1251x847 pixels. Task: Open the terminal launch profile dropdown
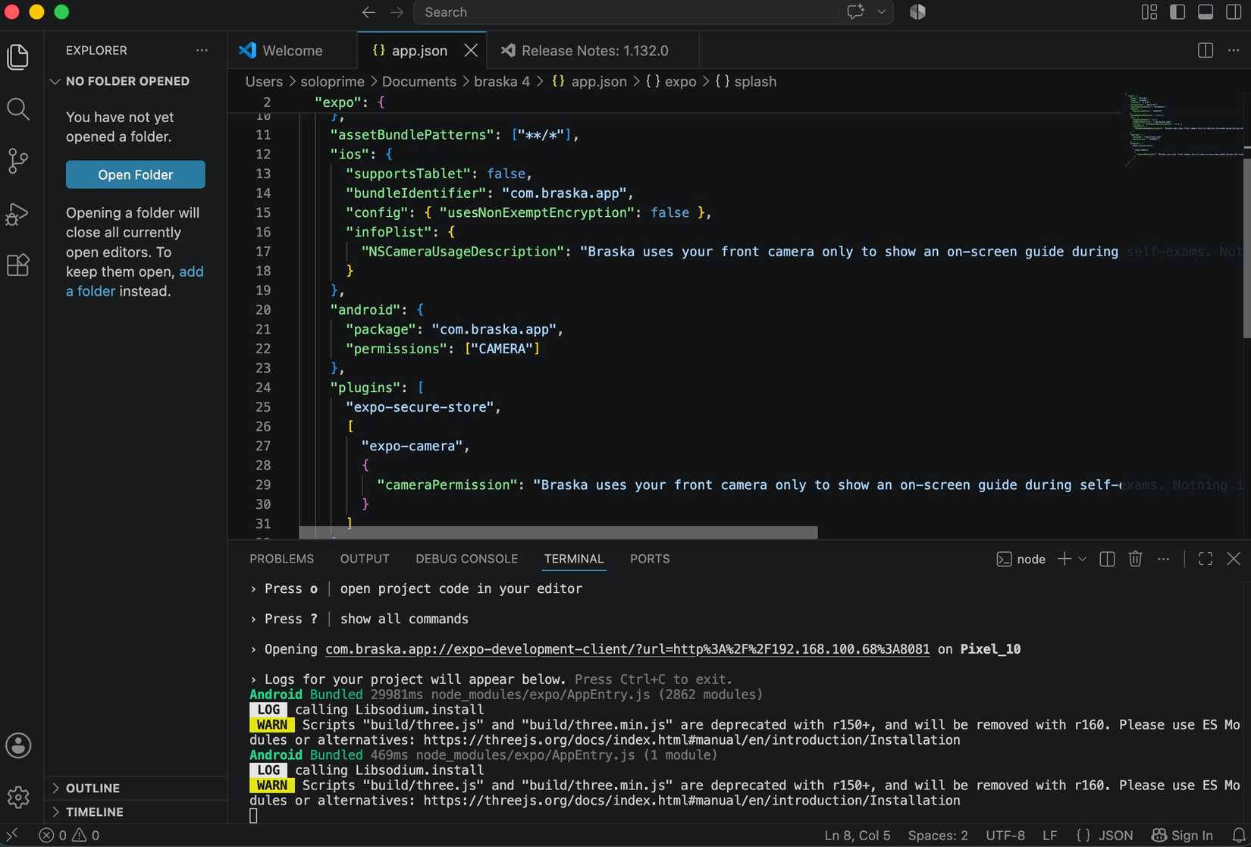click(1083, 559)
